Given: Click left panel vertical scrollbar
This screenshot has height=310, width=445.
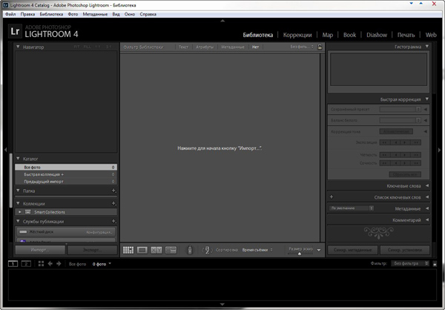Looking at the screenshot, I should pos(11,180).
